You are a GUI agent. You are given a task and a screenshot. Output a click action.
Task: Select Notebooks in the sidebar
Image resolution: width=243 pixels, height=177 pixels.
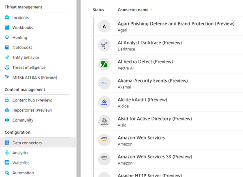point(22,47)
